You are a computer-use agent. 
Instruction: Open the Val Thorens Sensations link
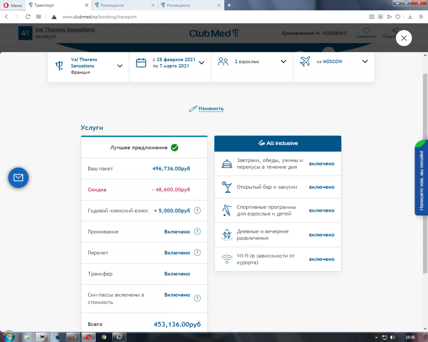65,30
